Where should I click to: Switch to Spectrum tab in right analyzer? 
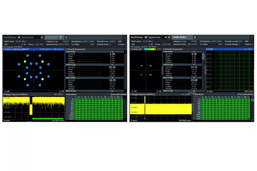[154, 37]
